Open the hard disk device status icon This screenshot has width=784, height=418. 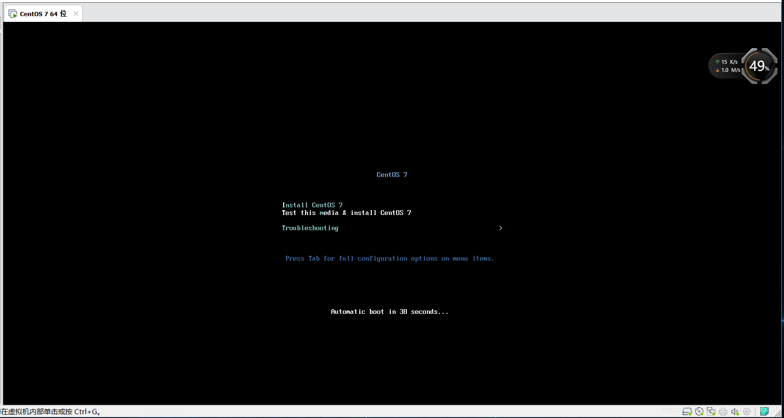[687, 411]
